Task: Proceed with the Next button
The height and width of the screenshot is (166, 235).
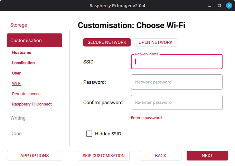Action: pos(207,156)
